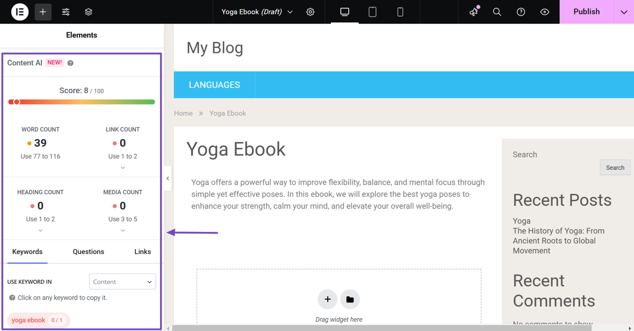Open the add element plus button

pyautogui.click(x=43, y=12)
